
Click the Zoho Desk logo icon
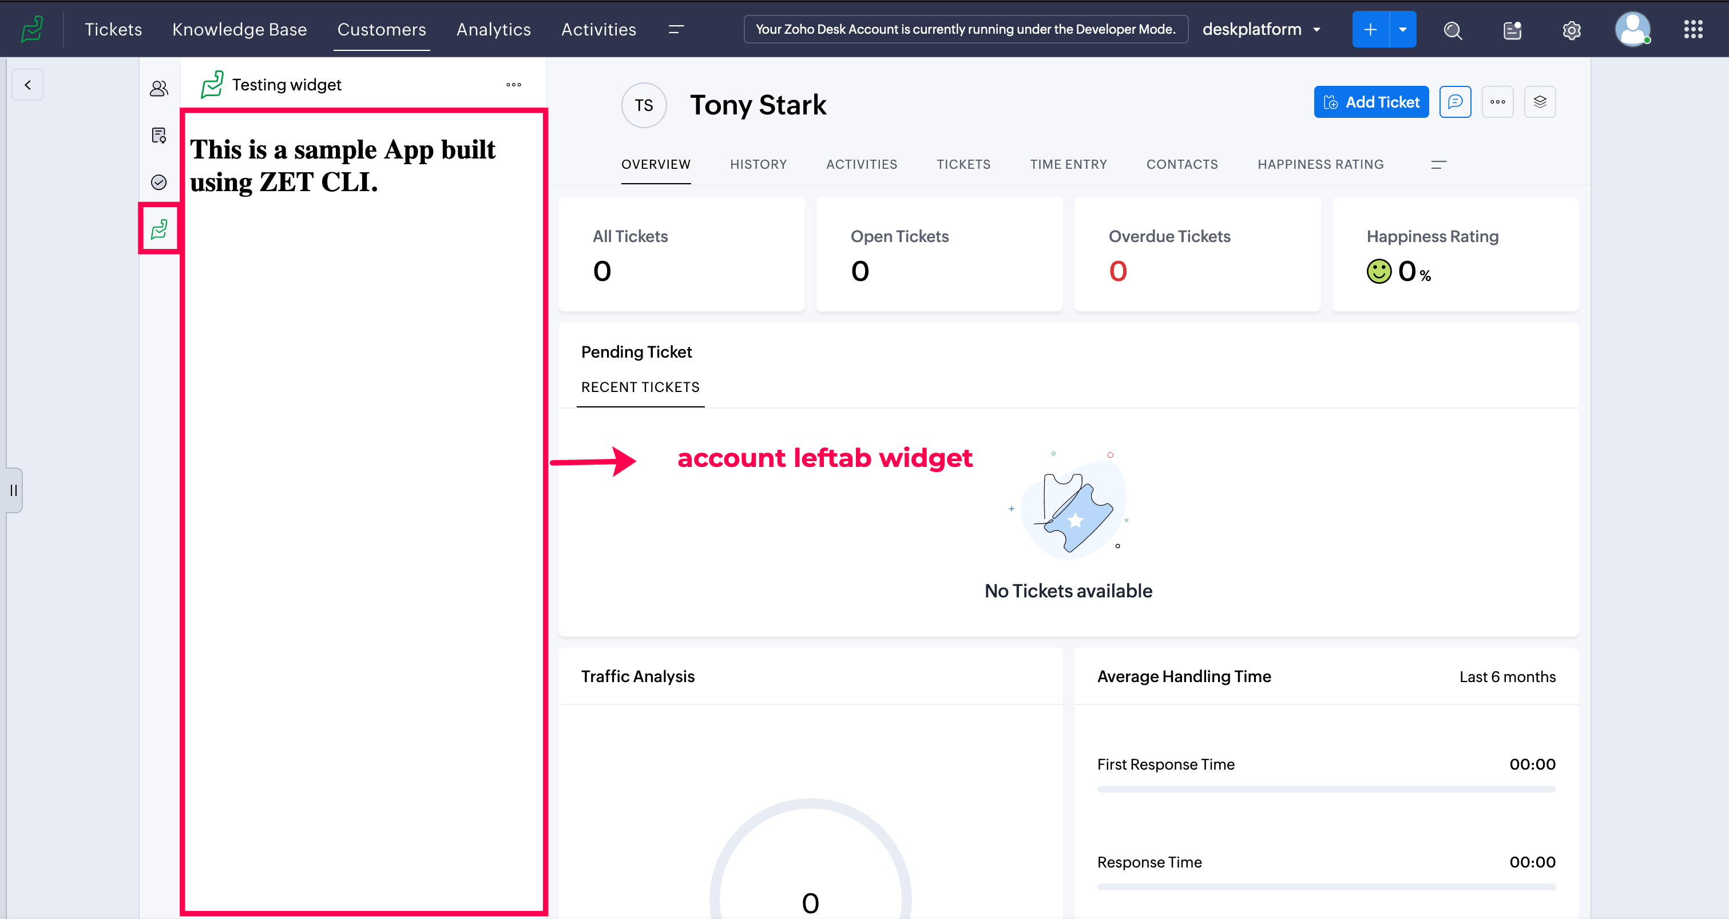(x=32, y=29)
